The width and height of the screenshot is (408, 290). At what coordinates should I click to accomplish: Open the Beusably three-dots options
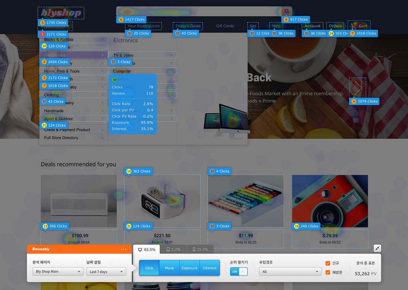tap(124, 249)
